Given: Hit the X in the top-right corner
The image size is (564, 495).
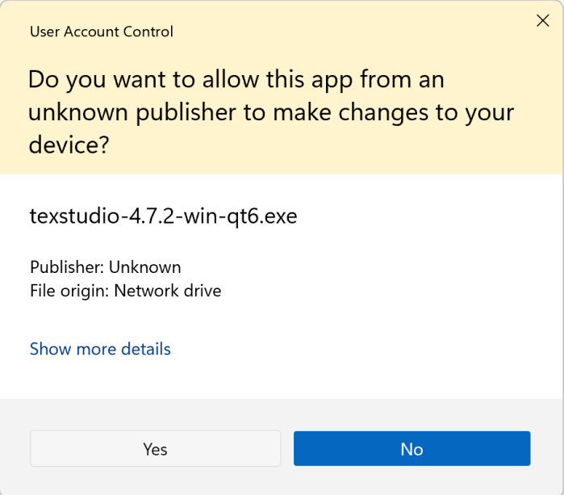Looking at the screenshot, I should pyautogui.click(x=543, y=22).
